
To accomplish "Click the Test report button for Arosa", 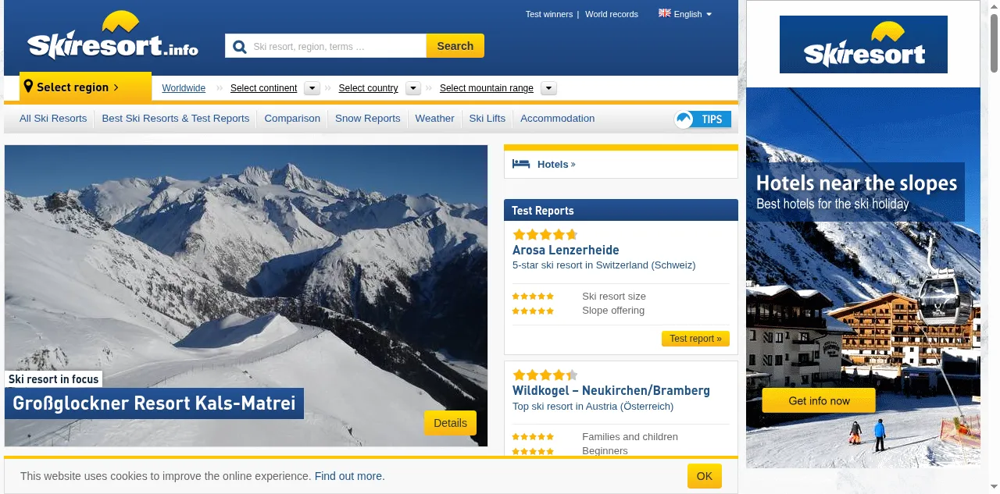I will tap(695, 339).
